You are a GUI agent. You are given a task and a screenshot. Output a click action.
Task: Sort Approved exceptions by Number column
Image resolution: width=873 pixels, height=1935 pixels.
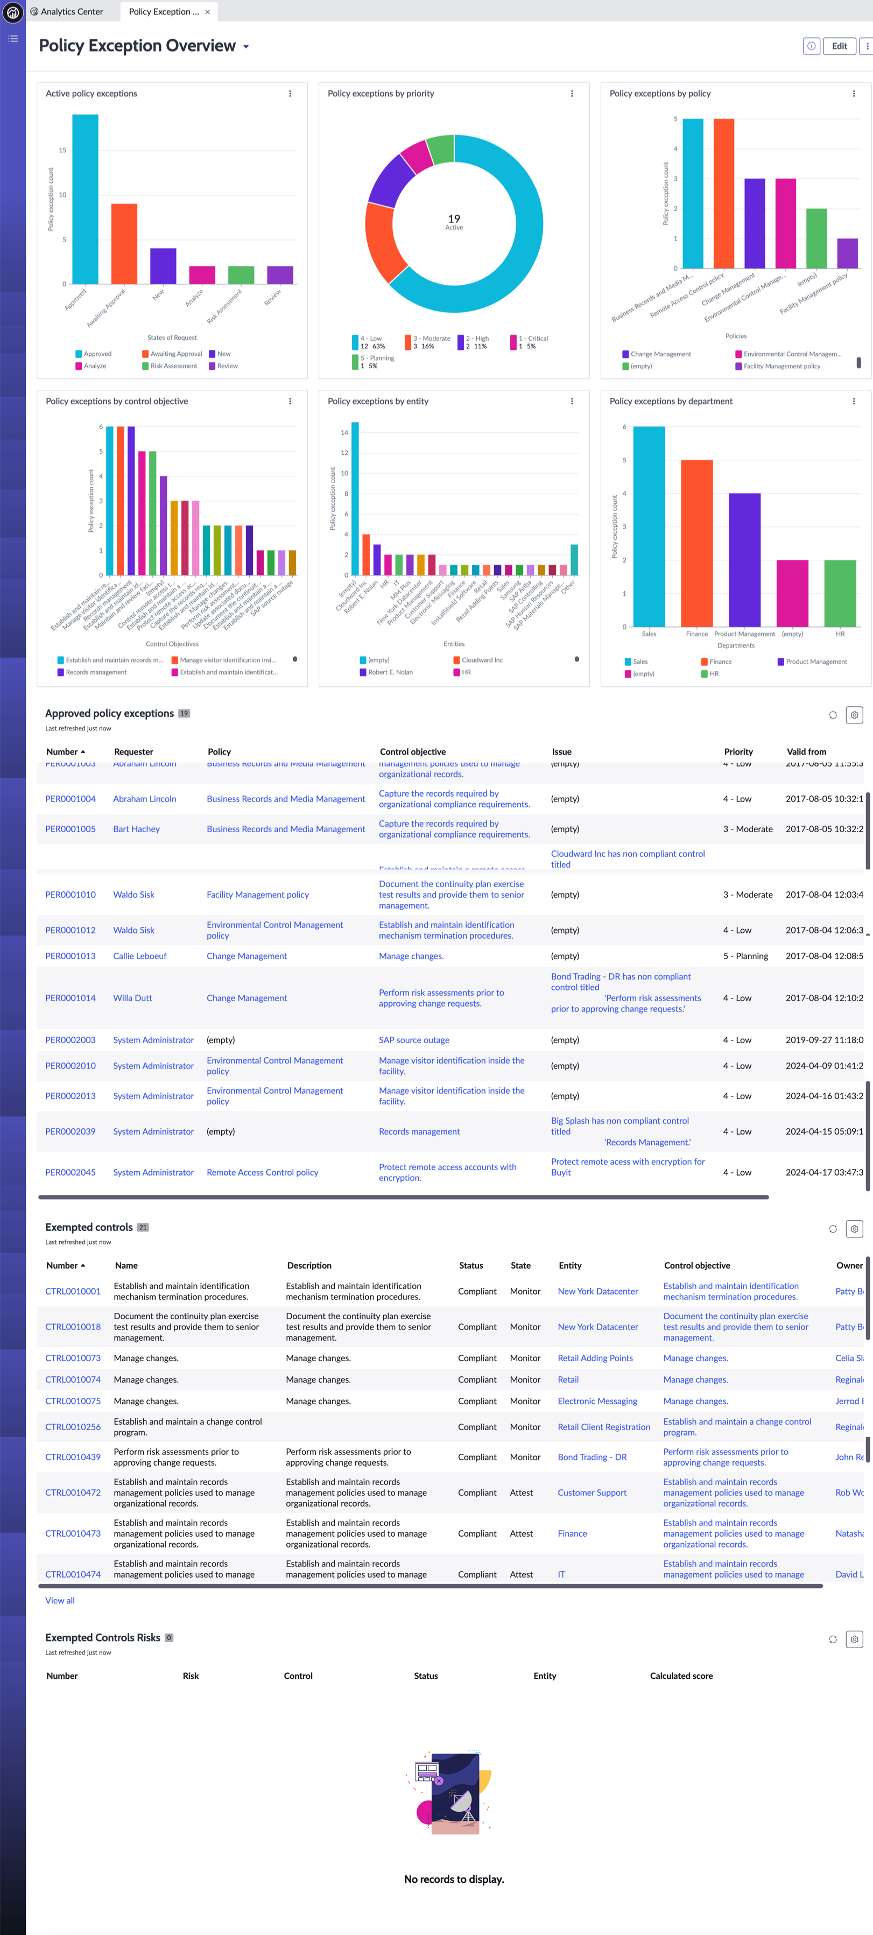coord(65,752)
